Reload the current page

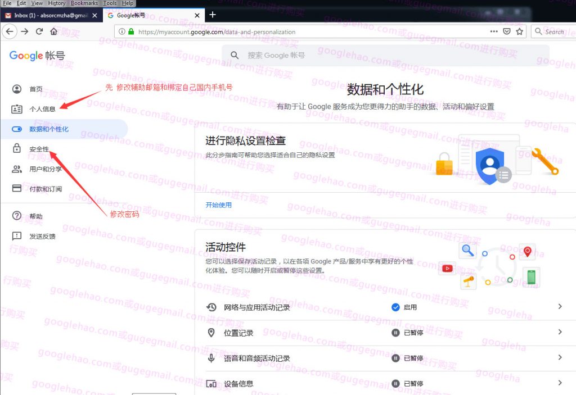click(39, 31)
